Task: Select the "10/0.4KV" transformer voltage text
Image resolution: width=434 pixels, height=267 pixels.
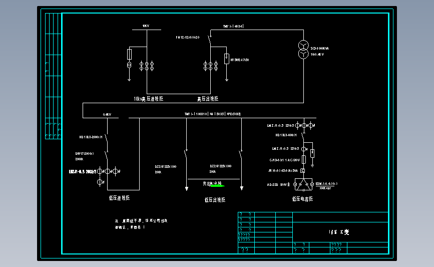Action: click(x=317, y=54)
